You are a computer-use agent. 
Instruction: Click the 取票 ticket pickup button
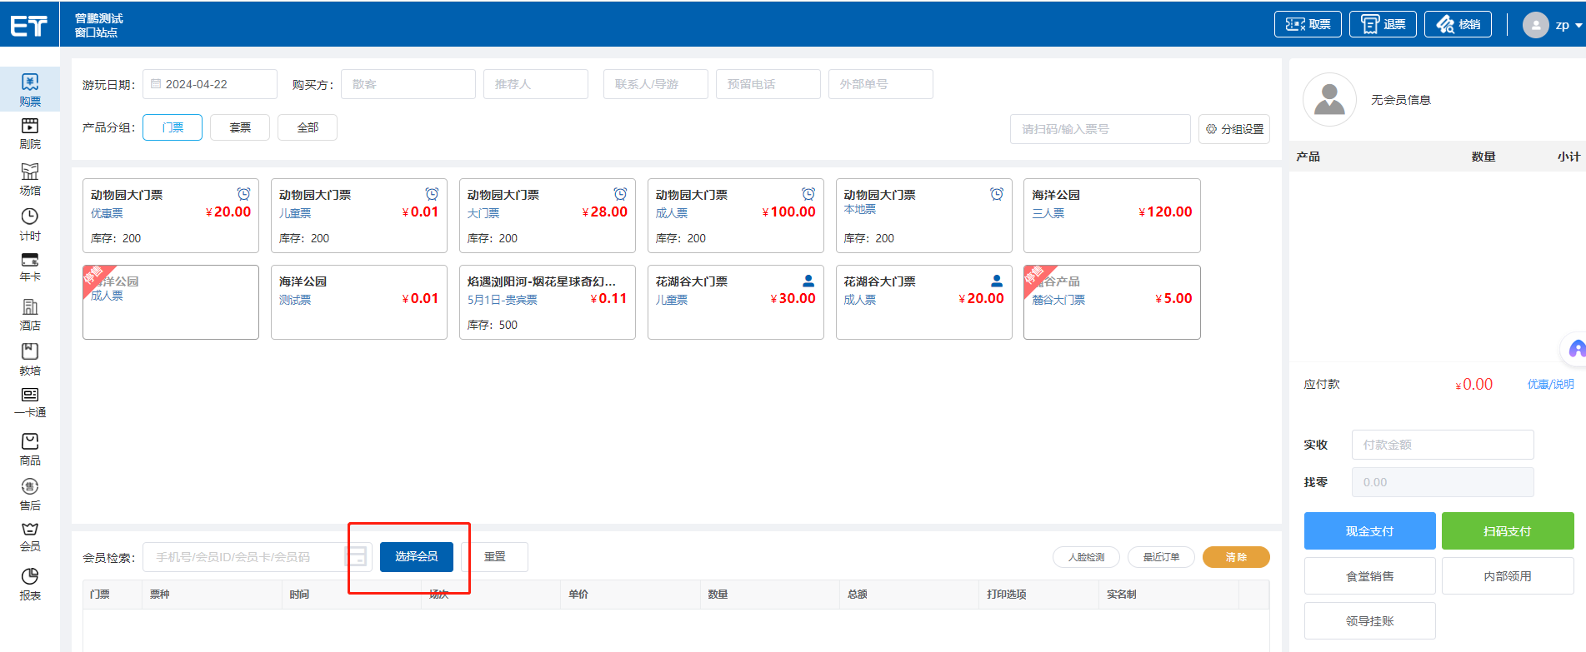[1308, 24]
